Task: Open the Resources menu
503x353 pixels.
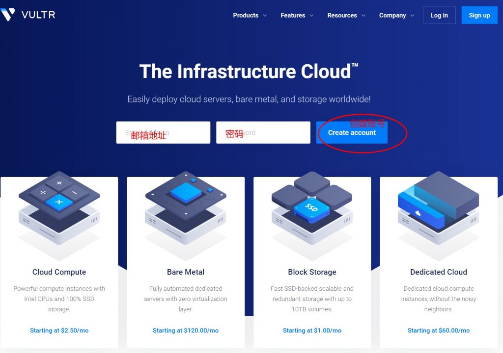Action: click(342, 15)
